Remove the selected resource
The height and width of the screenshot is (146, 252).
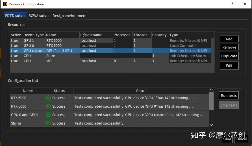(229, 47)
